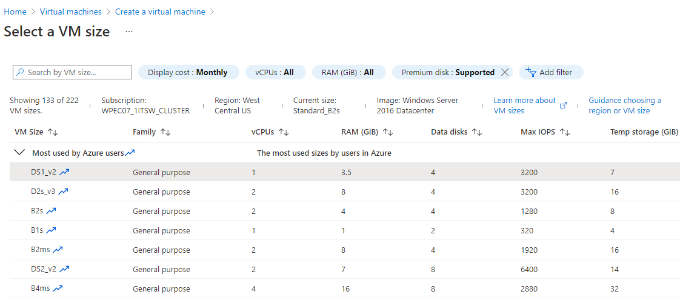
Task: Collapse the Most used by Azure users group
Action: coord(19,152)
